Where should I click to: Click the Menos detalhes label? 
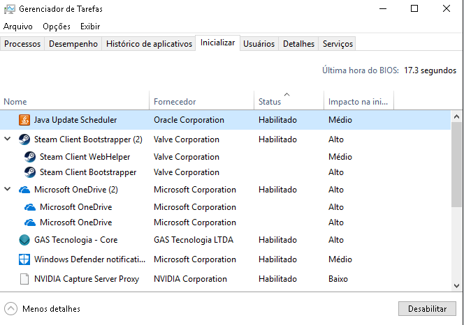pyautogui.click(x=51, y=309)
